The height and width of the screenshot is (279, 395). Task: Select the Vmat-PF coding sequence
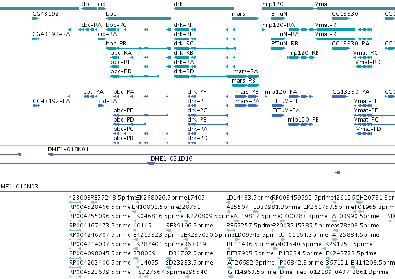click(374, 106)
